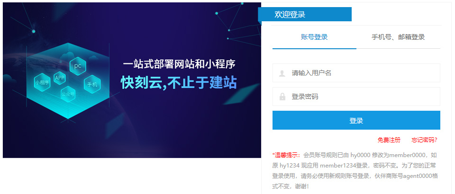Click the 一站式部署网站和小程序 banner headline
Image resolution: width=455 pixels, height=194 pixels.
[179, 64]
